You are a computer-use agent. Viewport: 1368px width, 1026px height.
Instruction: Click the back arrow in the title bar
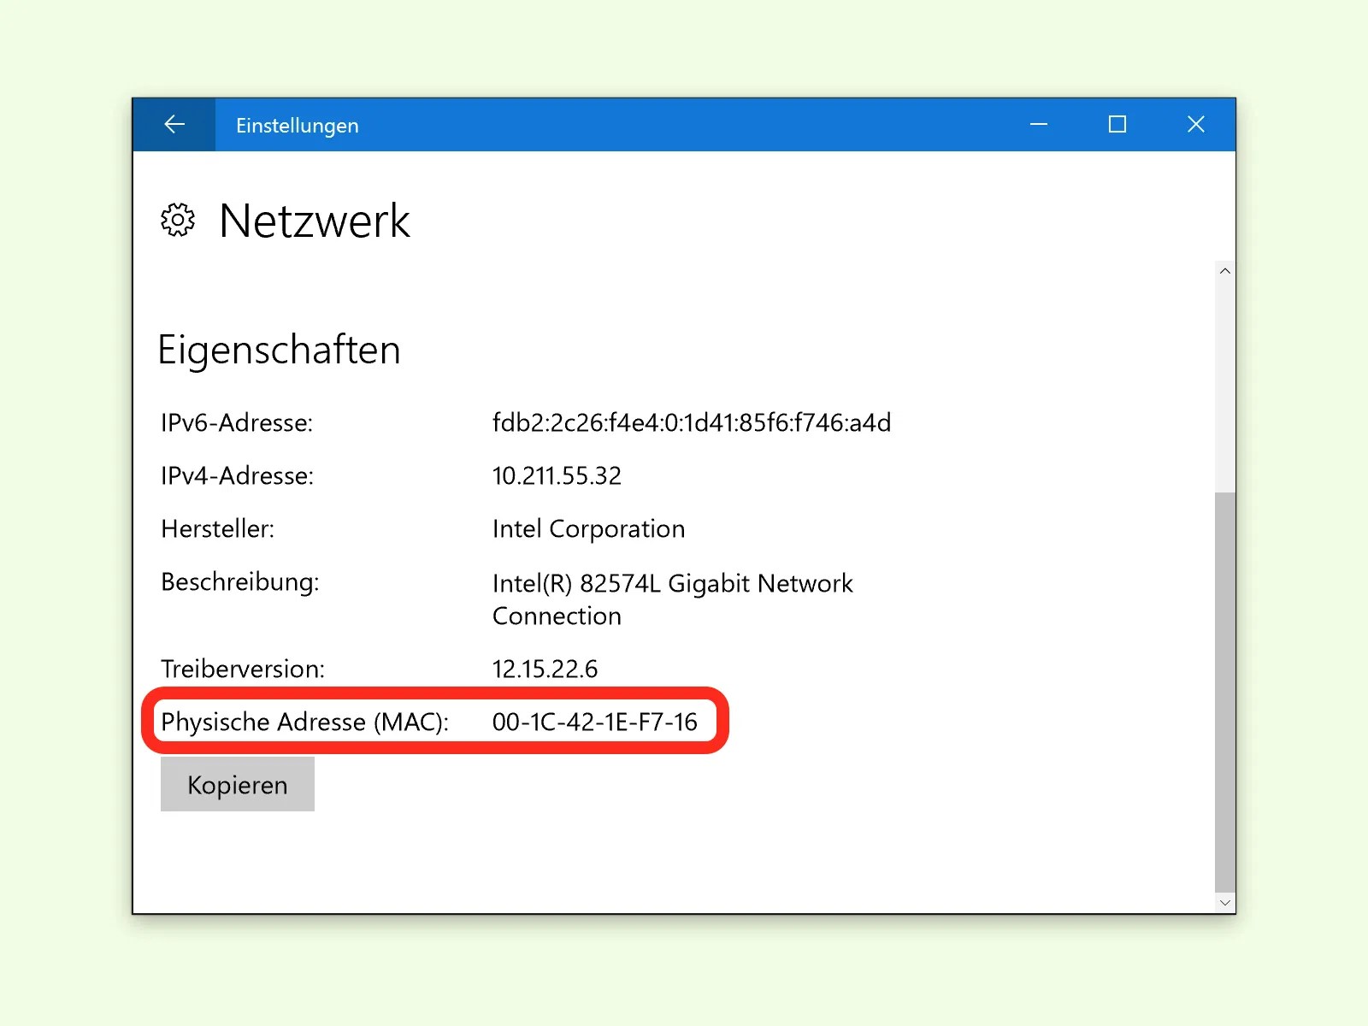click(x=174, y=124)
